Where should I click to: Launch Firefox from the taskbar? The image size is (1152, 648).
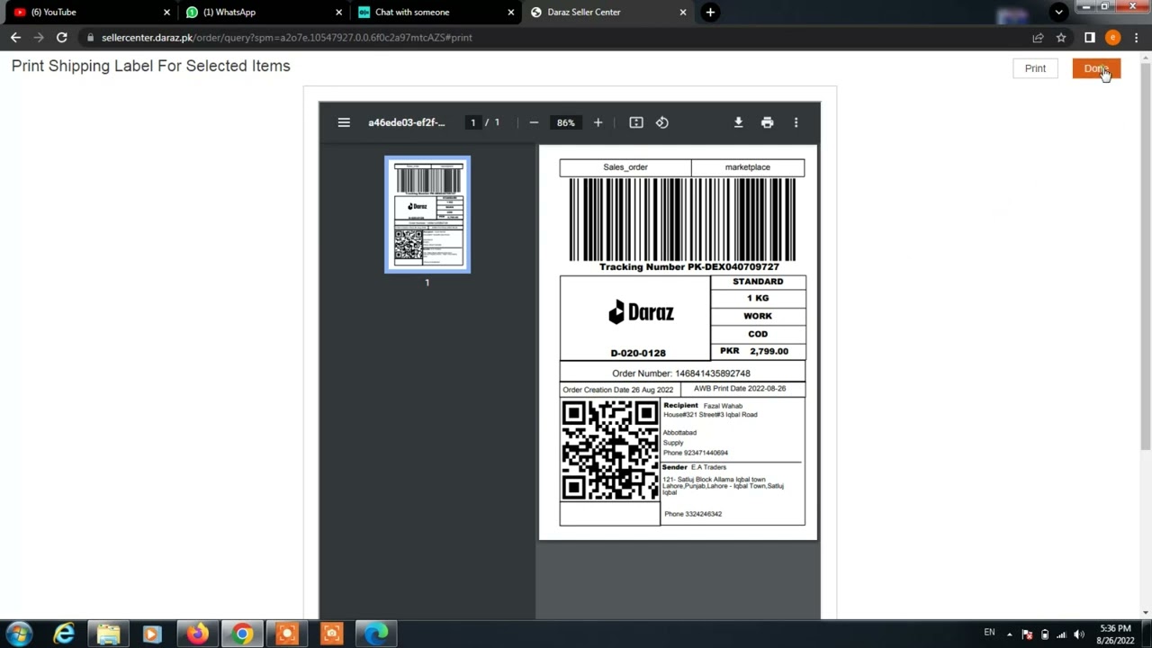[197, 634]
